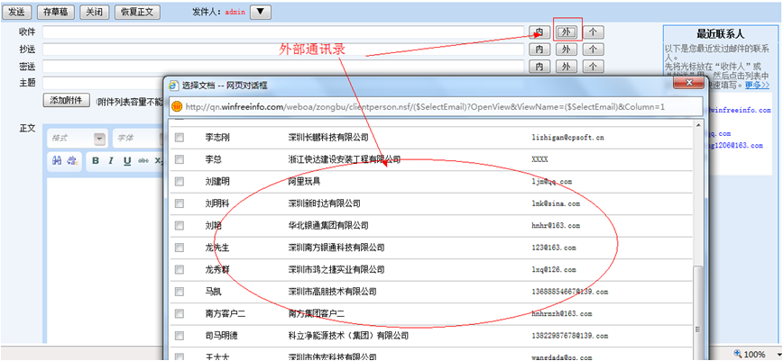Check the box for 南方客户二
The width and height of the screenshot is (783, 361).
point(179,313)
